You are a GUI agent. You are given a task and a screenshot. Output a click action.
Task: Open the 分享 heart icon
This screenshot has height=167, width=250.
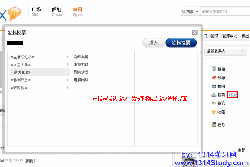[x=214, y=78]
